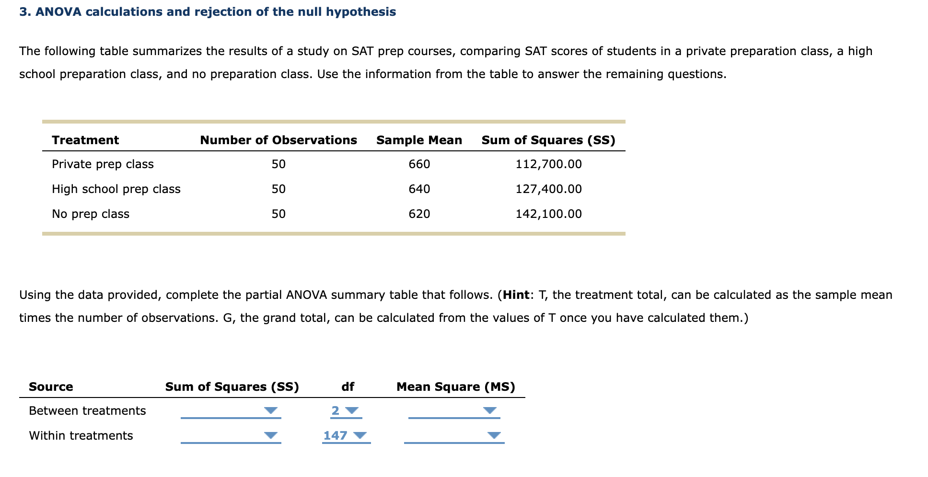Click the Between treatments source label
The width and height of the screenshot is (928, 477).
(x=87, y=411)
